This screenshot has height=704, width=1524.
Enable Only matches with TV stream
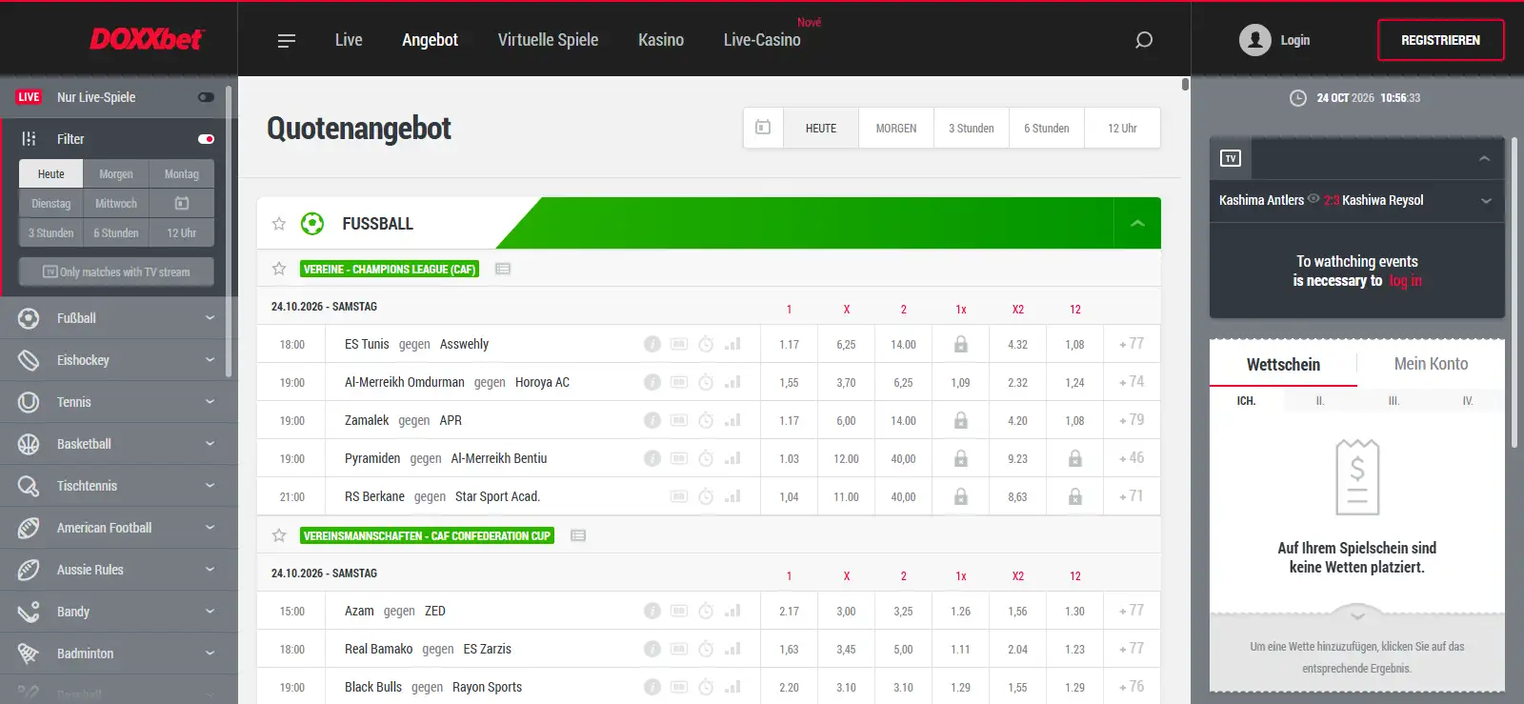116,272
